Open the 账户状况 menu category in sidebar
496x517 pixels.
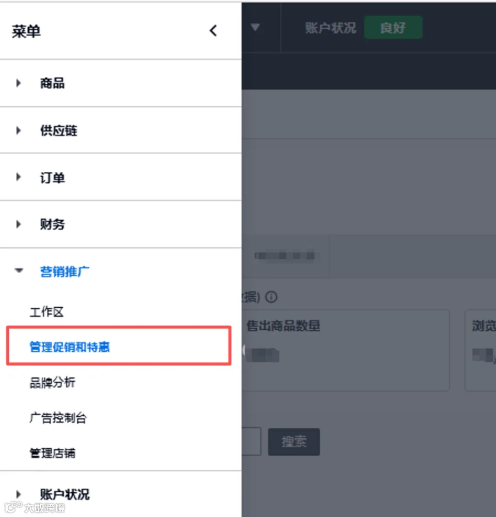click(x=64, y=494)
